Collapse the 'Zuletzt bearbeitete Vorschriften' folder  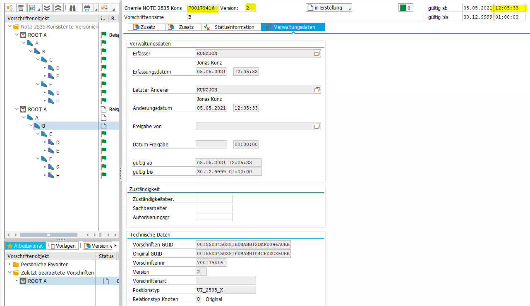click(10, 273)
